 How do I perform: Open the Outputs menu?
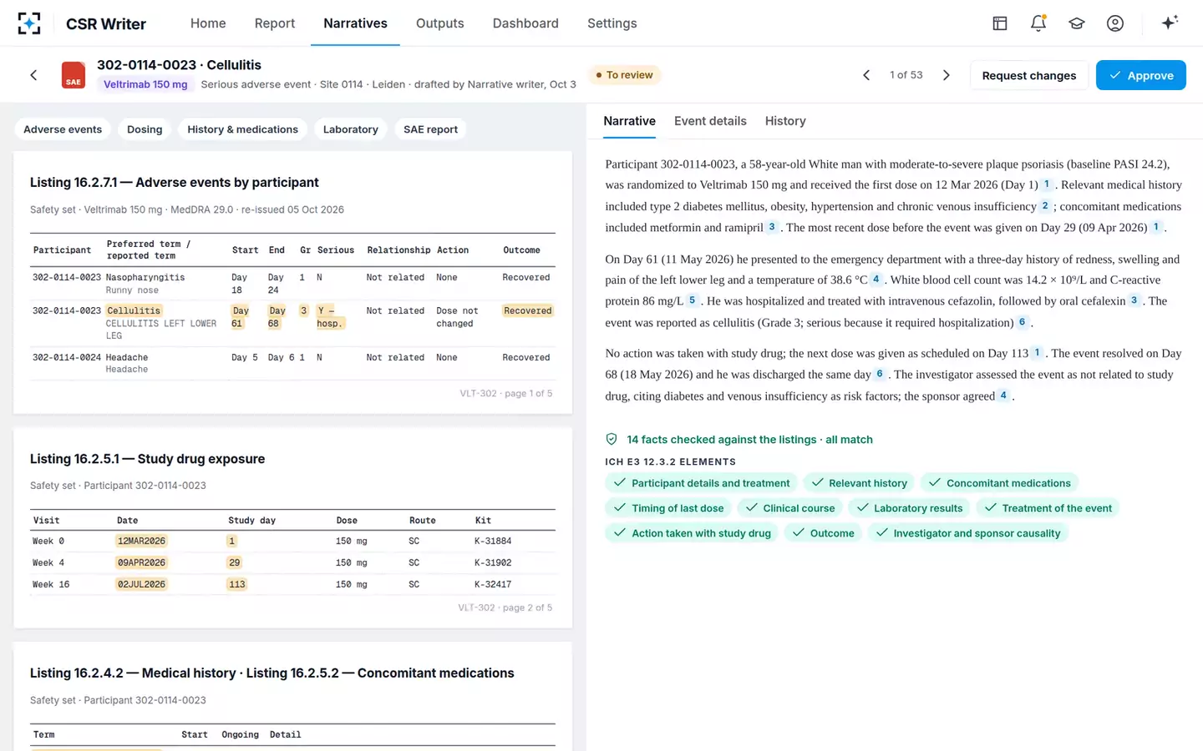pos(440,23)
